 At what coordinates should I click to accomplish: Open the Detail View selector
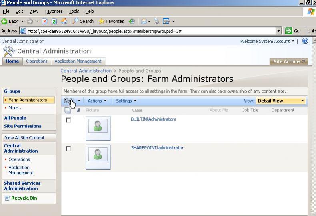pyautogui.click(x=281, y=101)
